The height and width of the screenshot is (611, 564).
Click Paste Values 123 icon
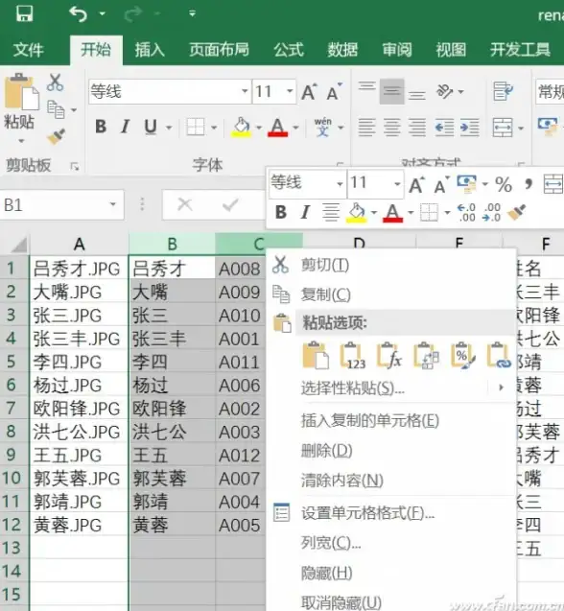(354, 355)
